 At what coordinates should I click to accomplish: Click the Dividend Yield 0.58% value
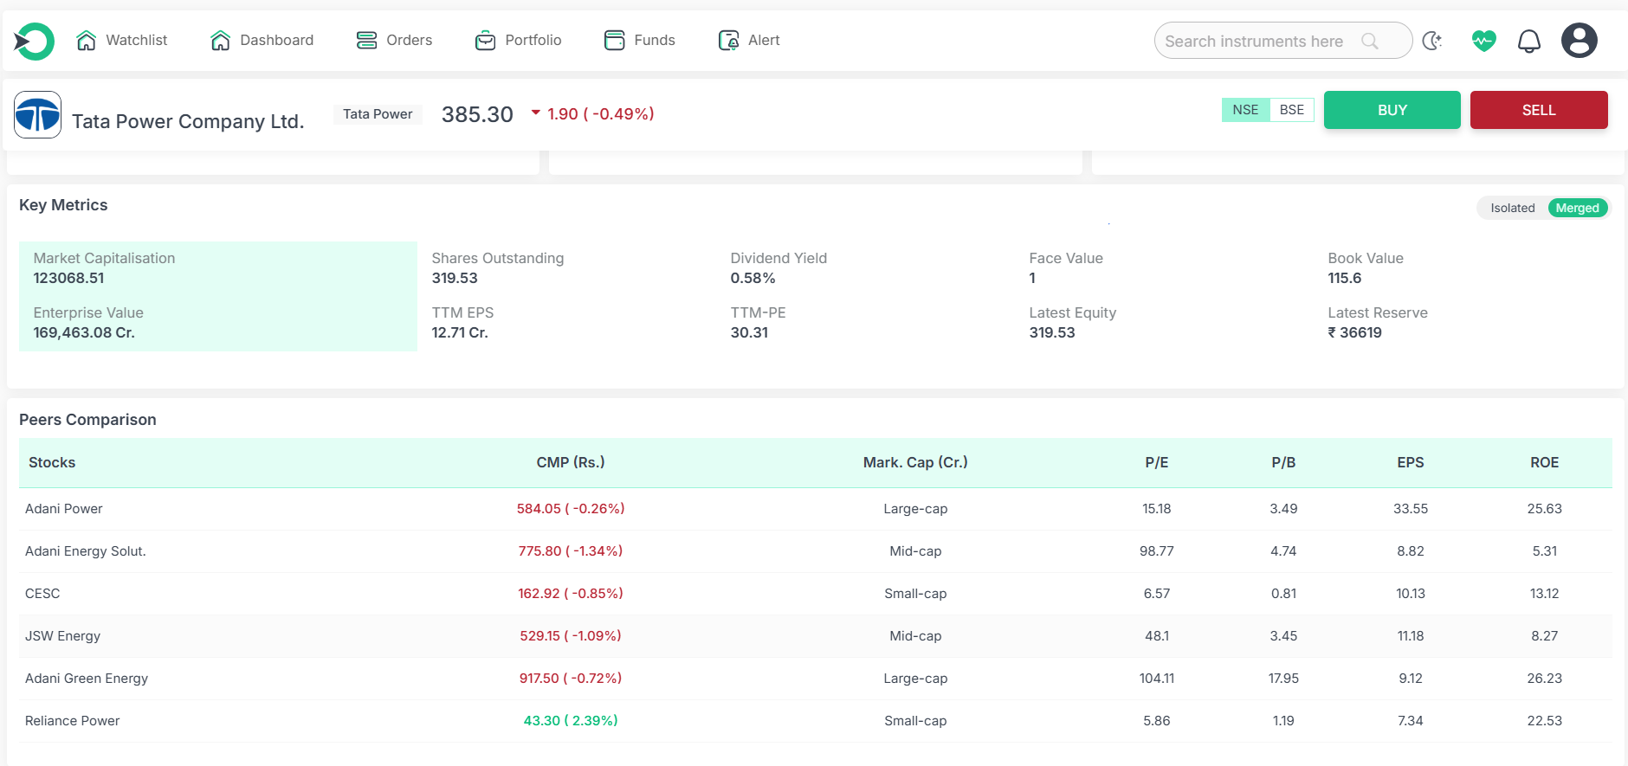point(753,278)
